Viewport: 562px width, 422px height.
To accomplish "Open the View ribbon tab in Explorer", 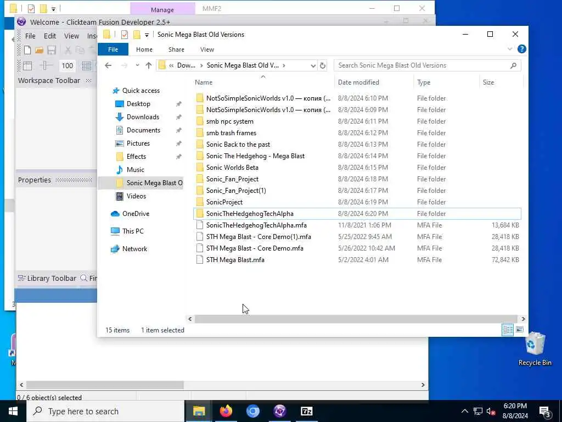I will [207, 49].
